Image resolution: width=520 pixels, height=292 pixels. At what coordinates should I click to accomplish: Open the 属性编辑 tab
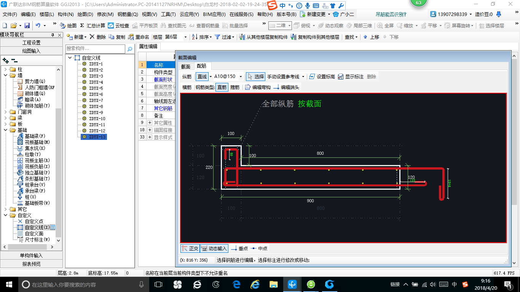(148, 46)
